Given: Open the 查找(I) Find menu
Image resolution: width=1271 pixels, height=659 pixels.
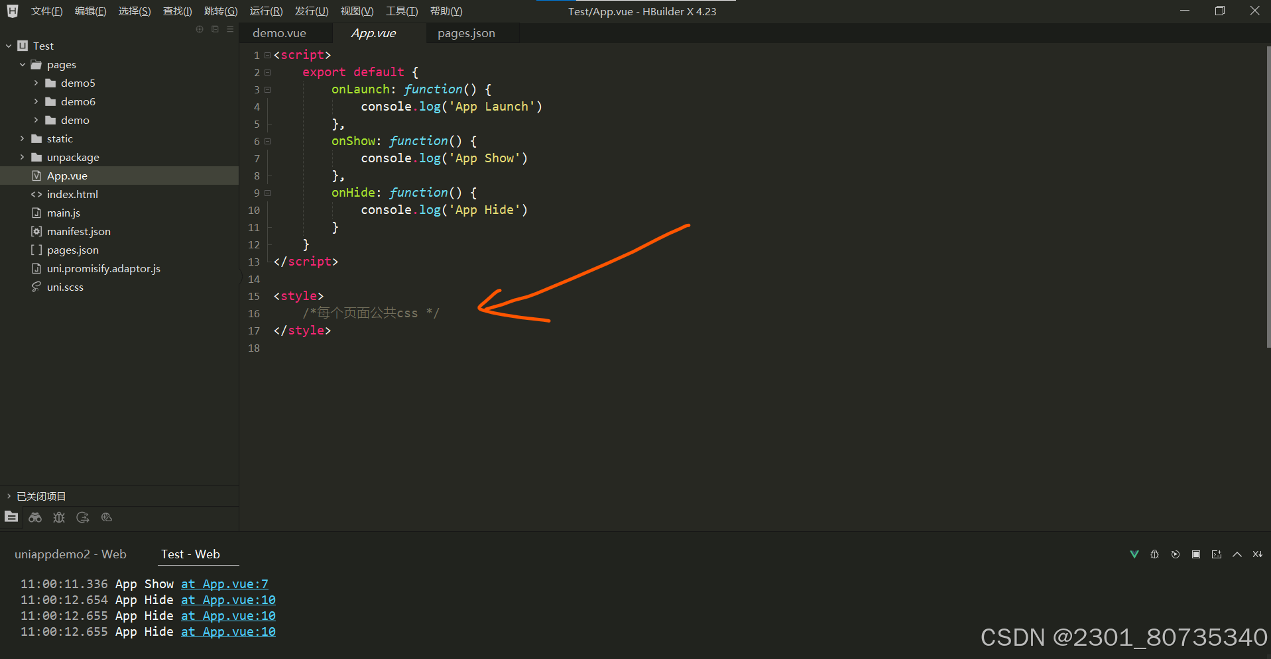Looking at the screenshot, I should click(178, 11).
